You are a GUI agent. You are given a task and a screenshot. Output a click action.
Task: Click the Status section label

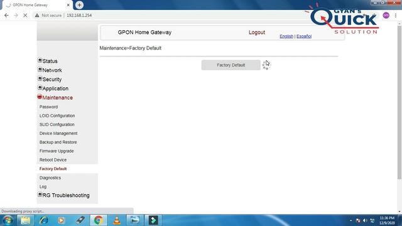(x=50, y=62)
